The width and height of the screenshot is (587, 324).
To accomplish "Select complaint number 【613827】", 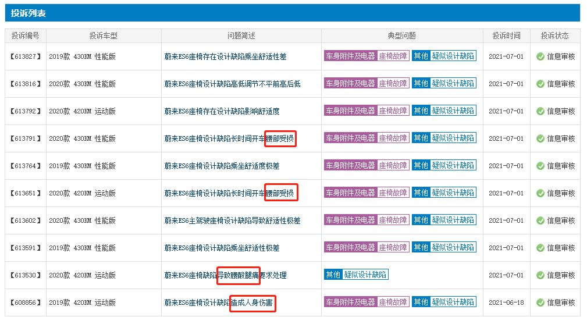I will point(26,56).
